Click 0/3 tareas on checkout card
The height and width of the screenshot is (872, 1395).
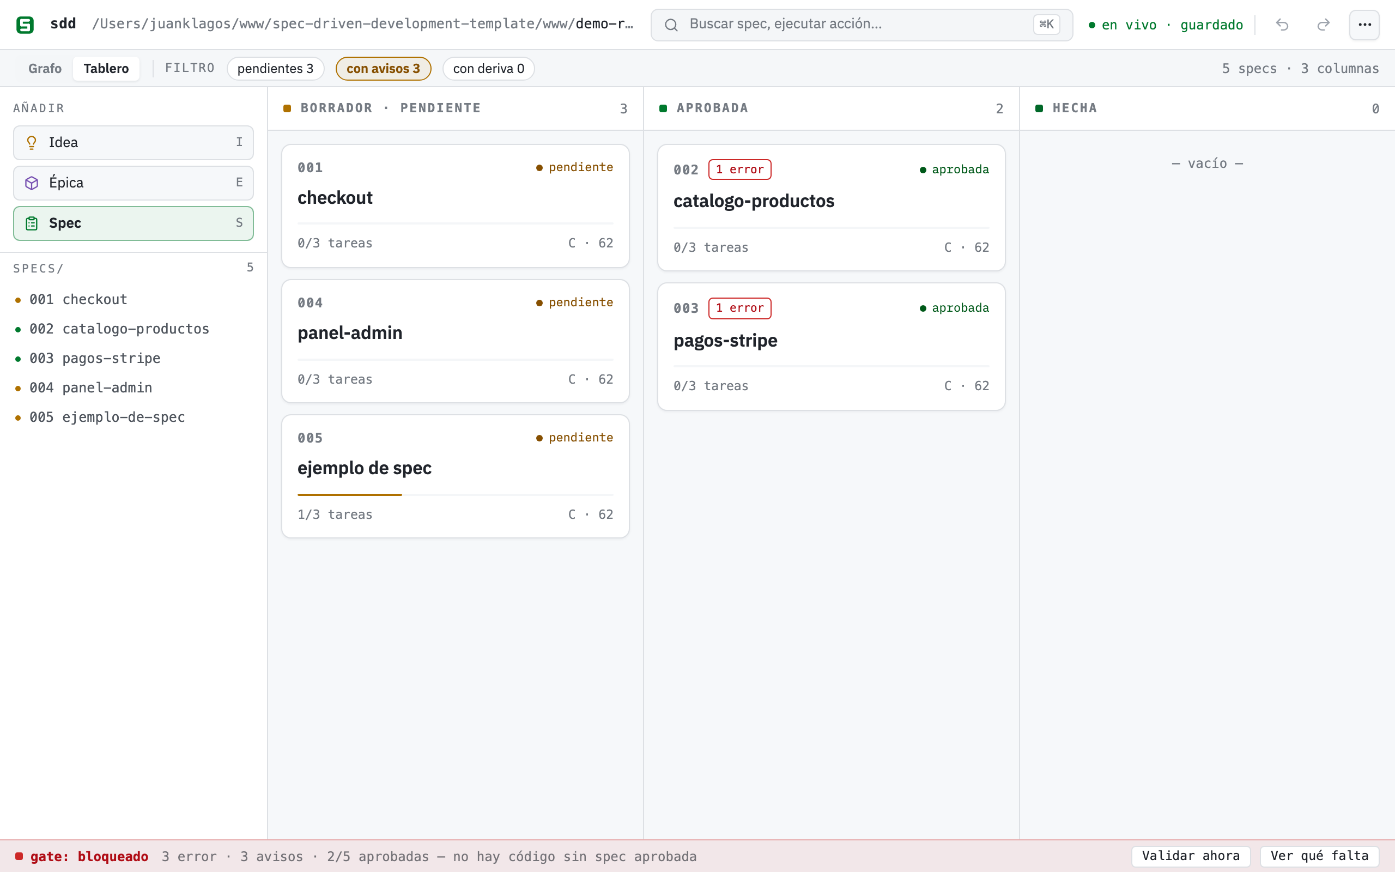coord(335,244)
